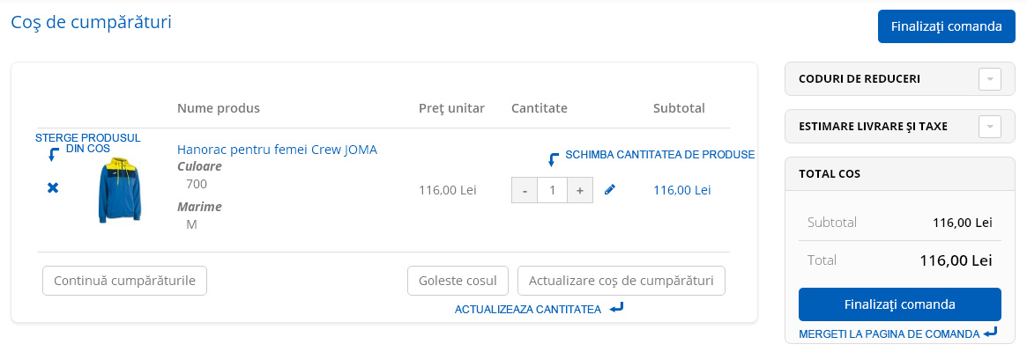
Task: Click the 116,00 Lei subtotal in the product row
Action: (x=681, y=190)
